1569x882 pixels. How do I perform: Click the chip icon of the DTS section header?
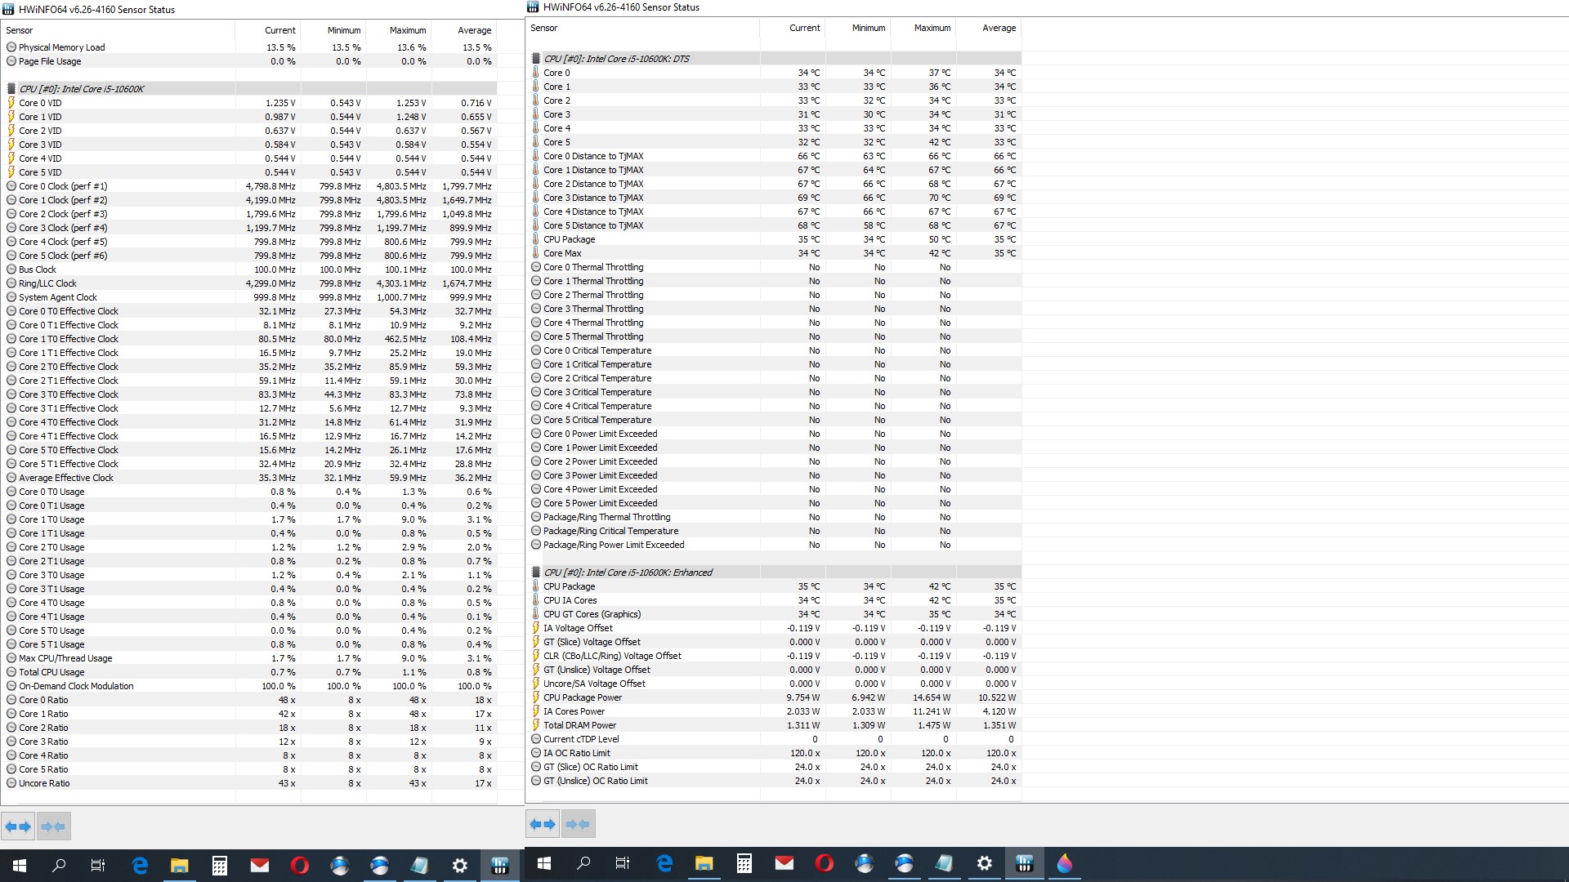click(x=536, y=59)
